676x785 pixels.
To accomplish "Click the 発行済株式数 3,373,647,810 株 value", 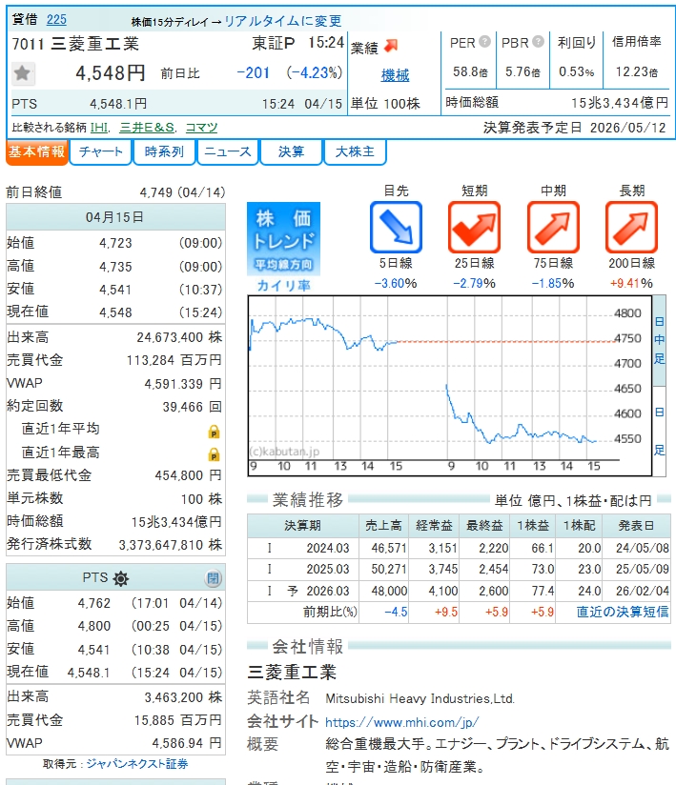I will pyautogui.click(x=170, y=545).
